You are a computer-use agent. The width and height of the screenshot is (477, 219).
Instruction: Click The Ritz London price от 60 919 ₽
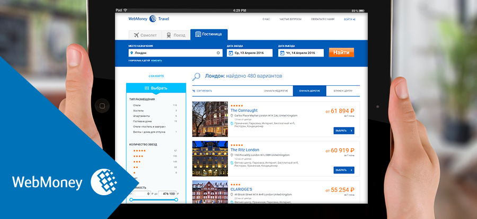coord(340,151)
